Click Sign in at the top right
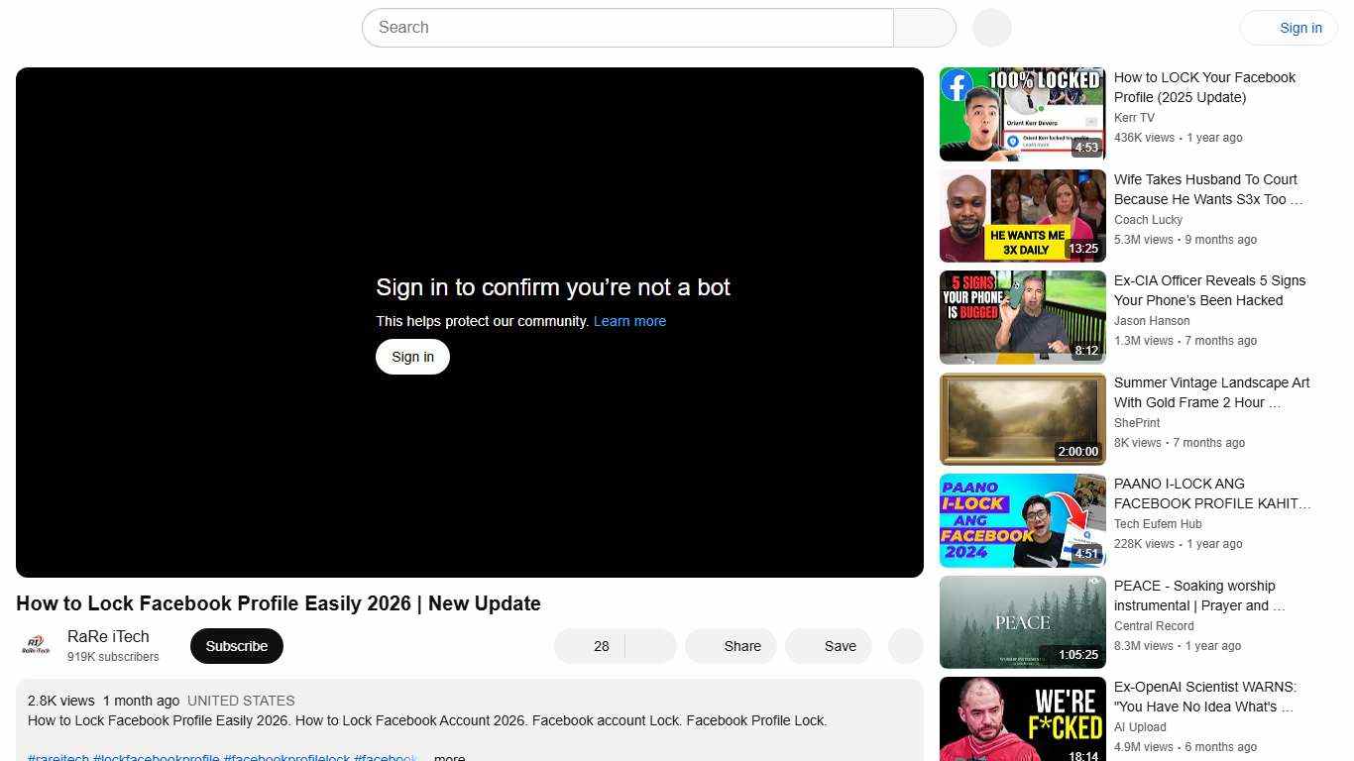The width and height of the screenshot is (1354, 761). click(1300, 27)
